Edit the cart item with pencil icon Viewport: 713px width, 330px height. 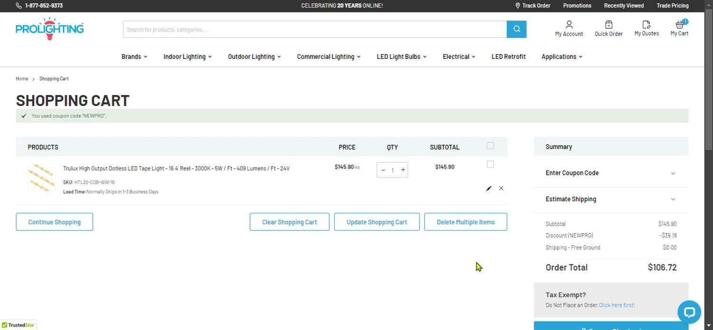pos(489,189)
